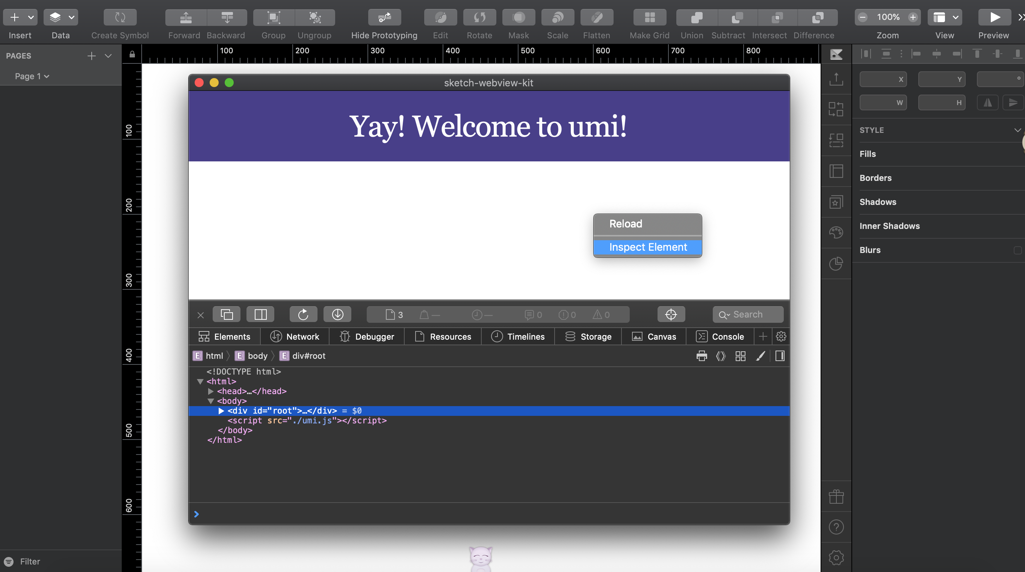1025x572 pixels.
Task: Open the inspector settings gear
Action: (x=781, y=336)
